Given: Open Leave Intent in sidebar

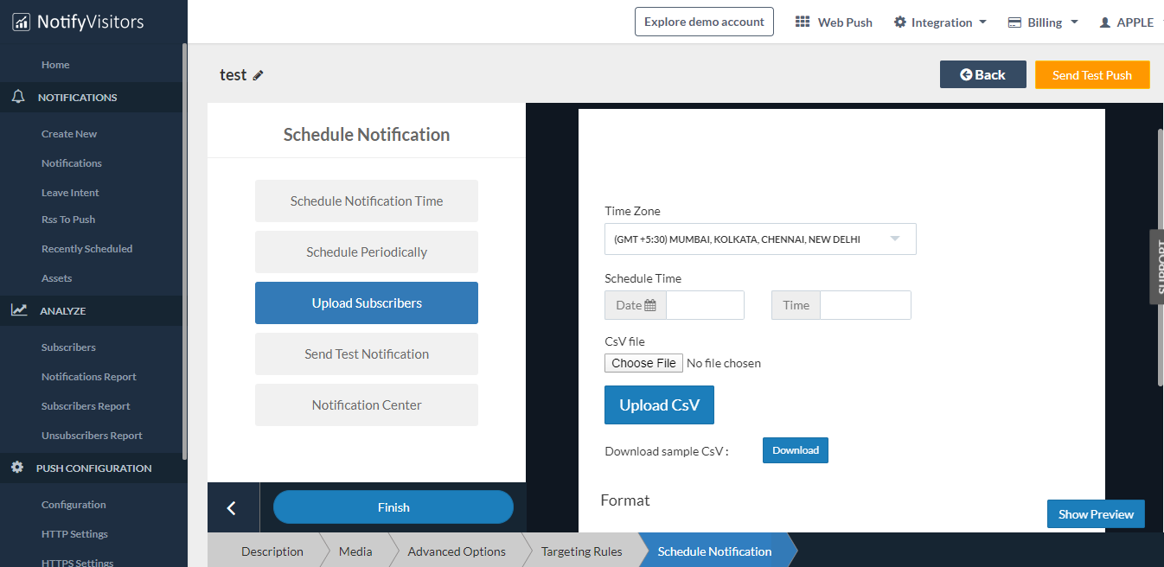Looking at the screenshot, I should tap(70, 193).
